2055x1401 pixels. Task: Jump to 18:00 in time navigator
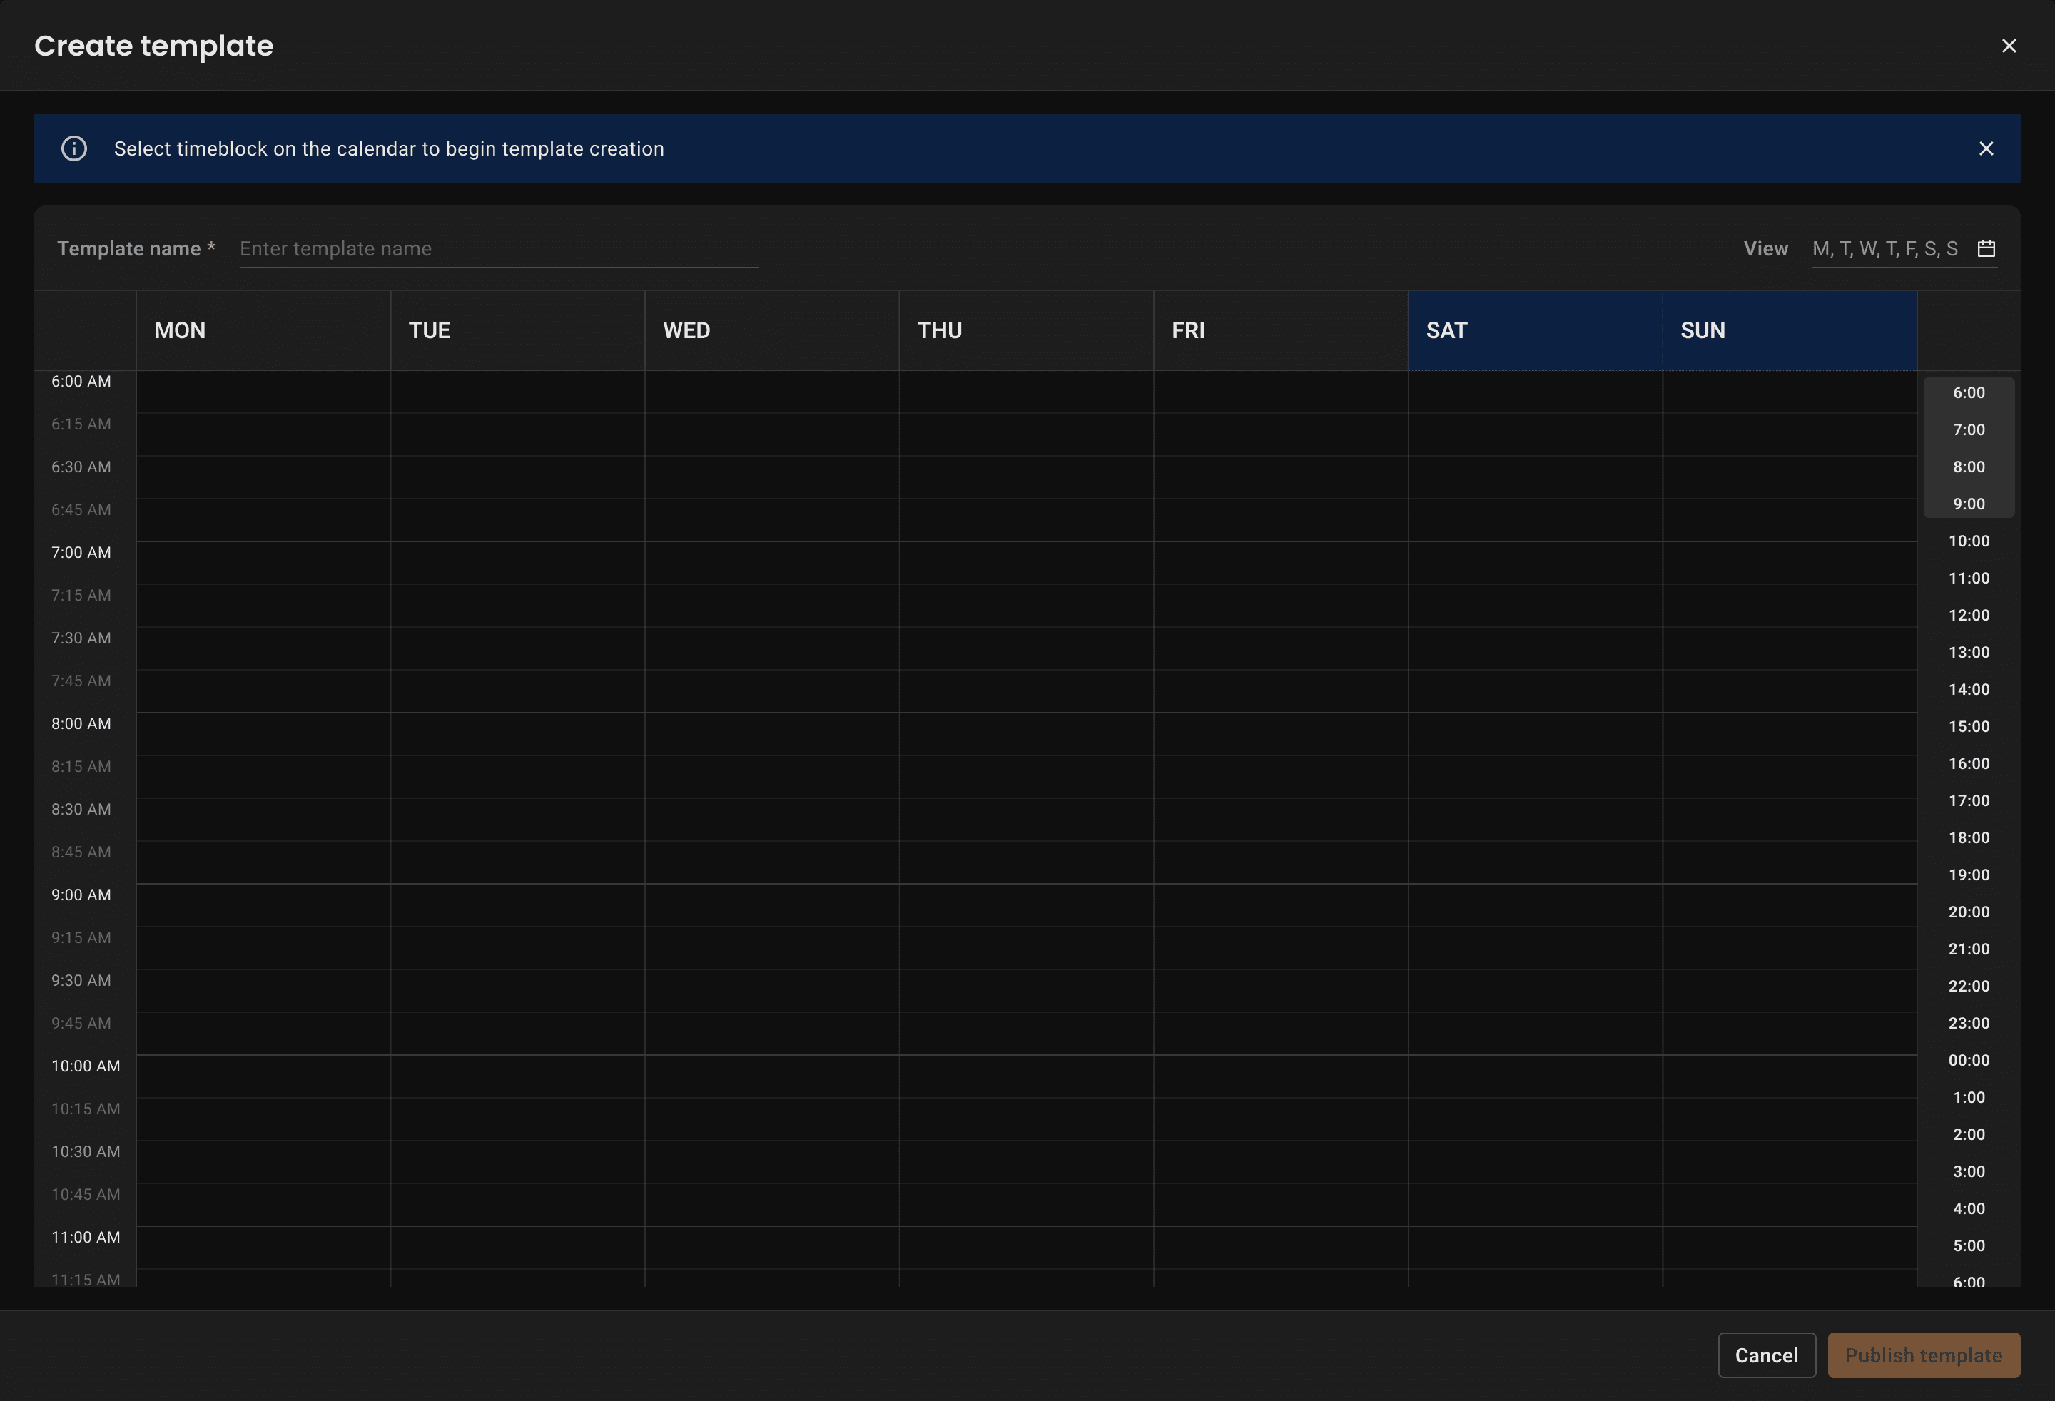coord(1969,838)
